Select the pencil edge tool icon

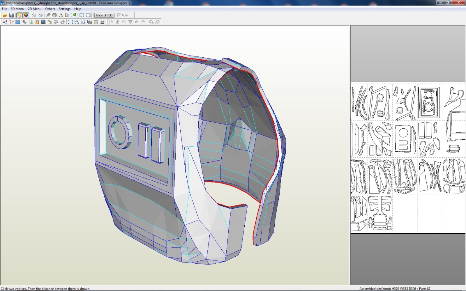click(48, 15)
